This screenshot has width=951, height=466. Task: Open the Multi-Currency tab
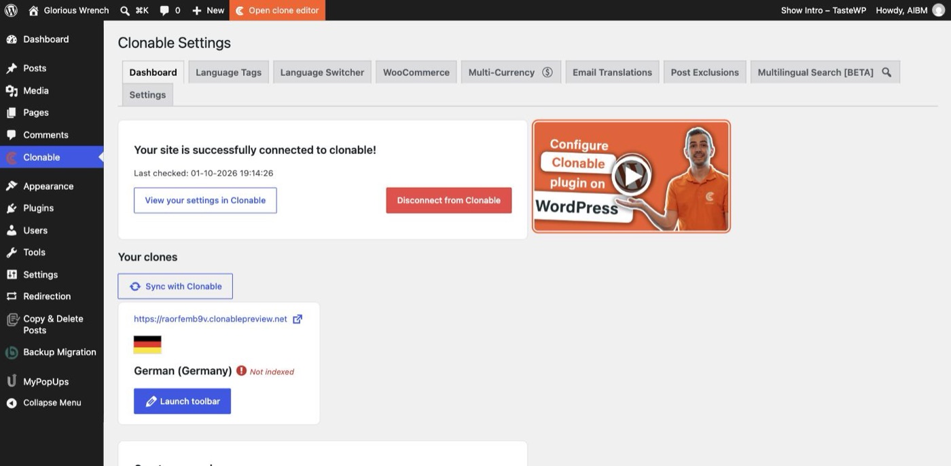click(x=511, y=73)
